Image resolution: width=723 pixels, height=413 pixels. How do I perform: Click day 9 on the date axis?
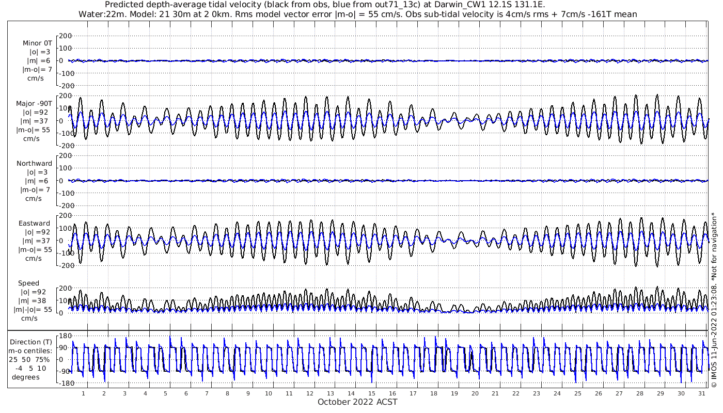(x=248, y=393)
